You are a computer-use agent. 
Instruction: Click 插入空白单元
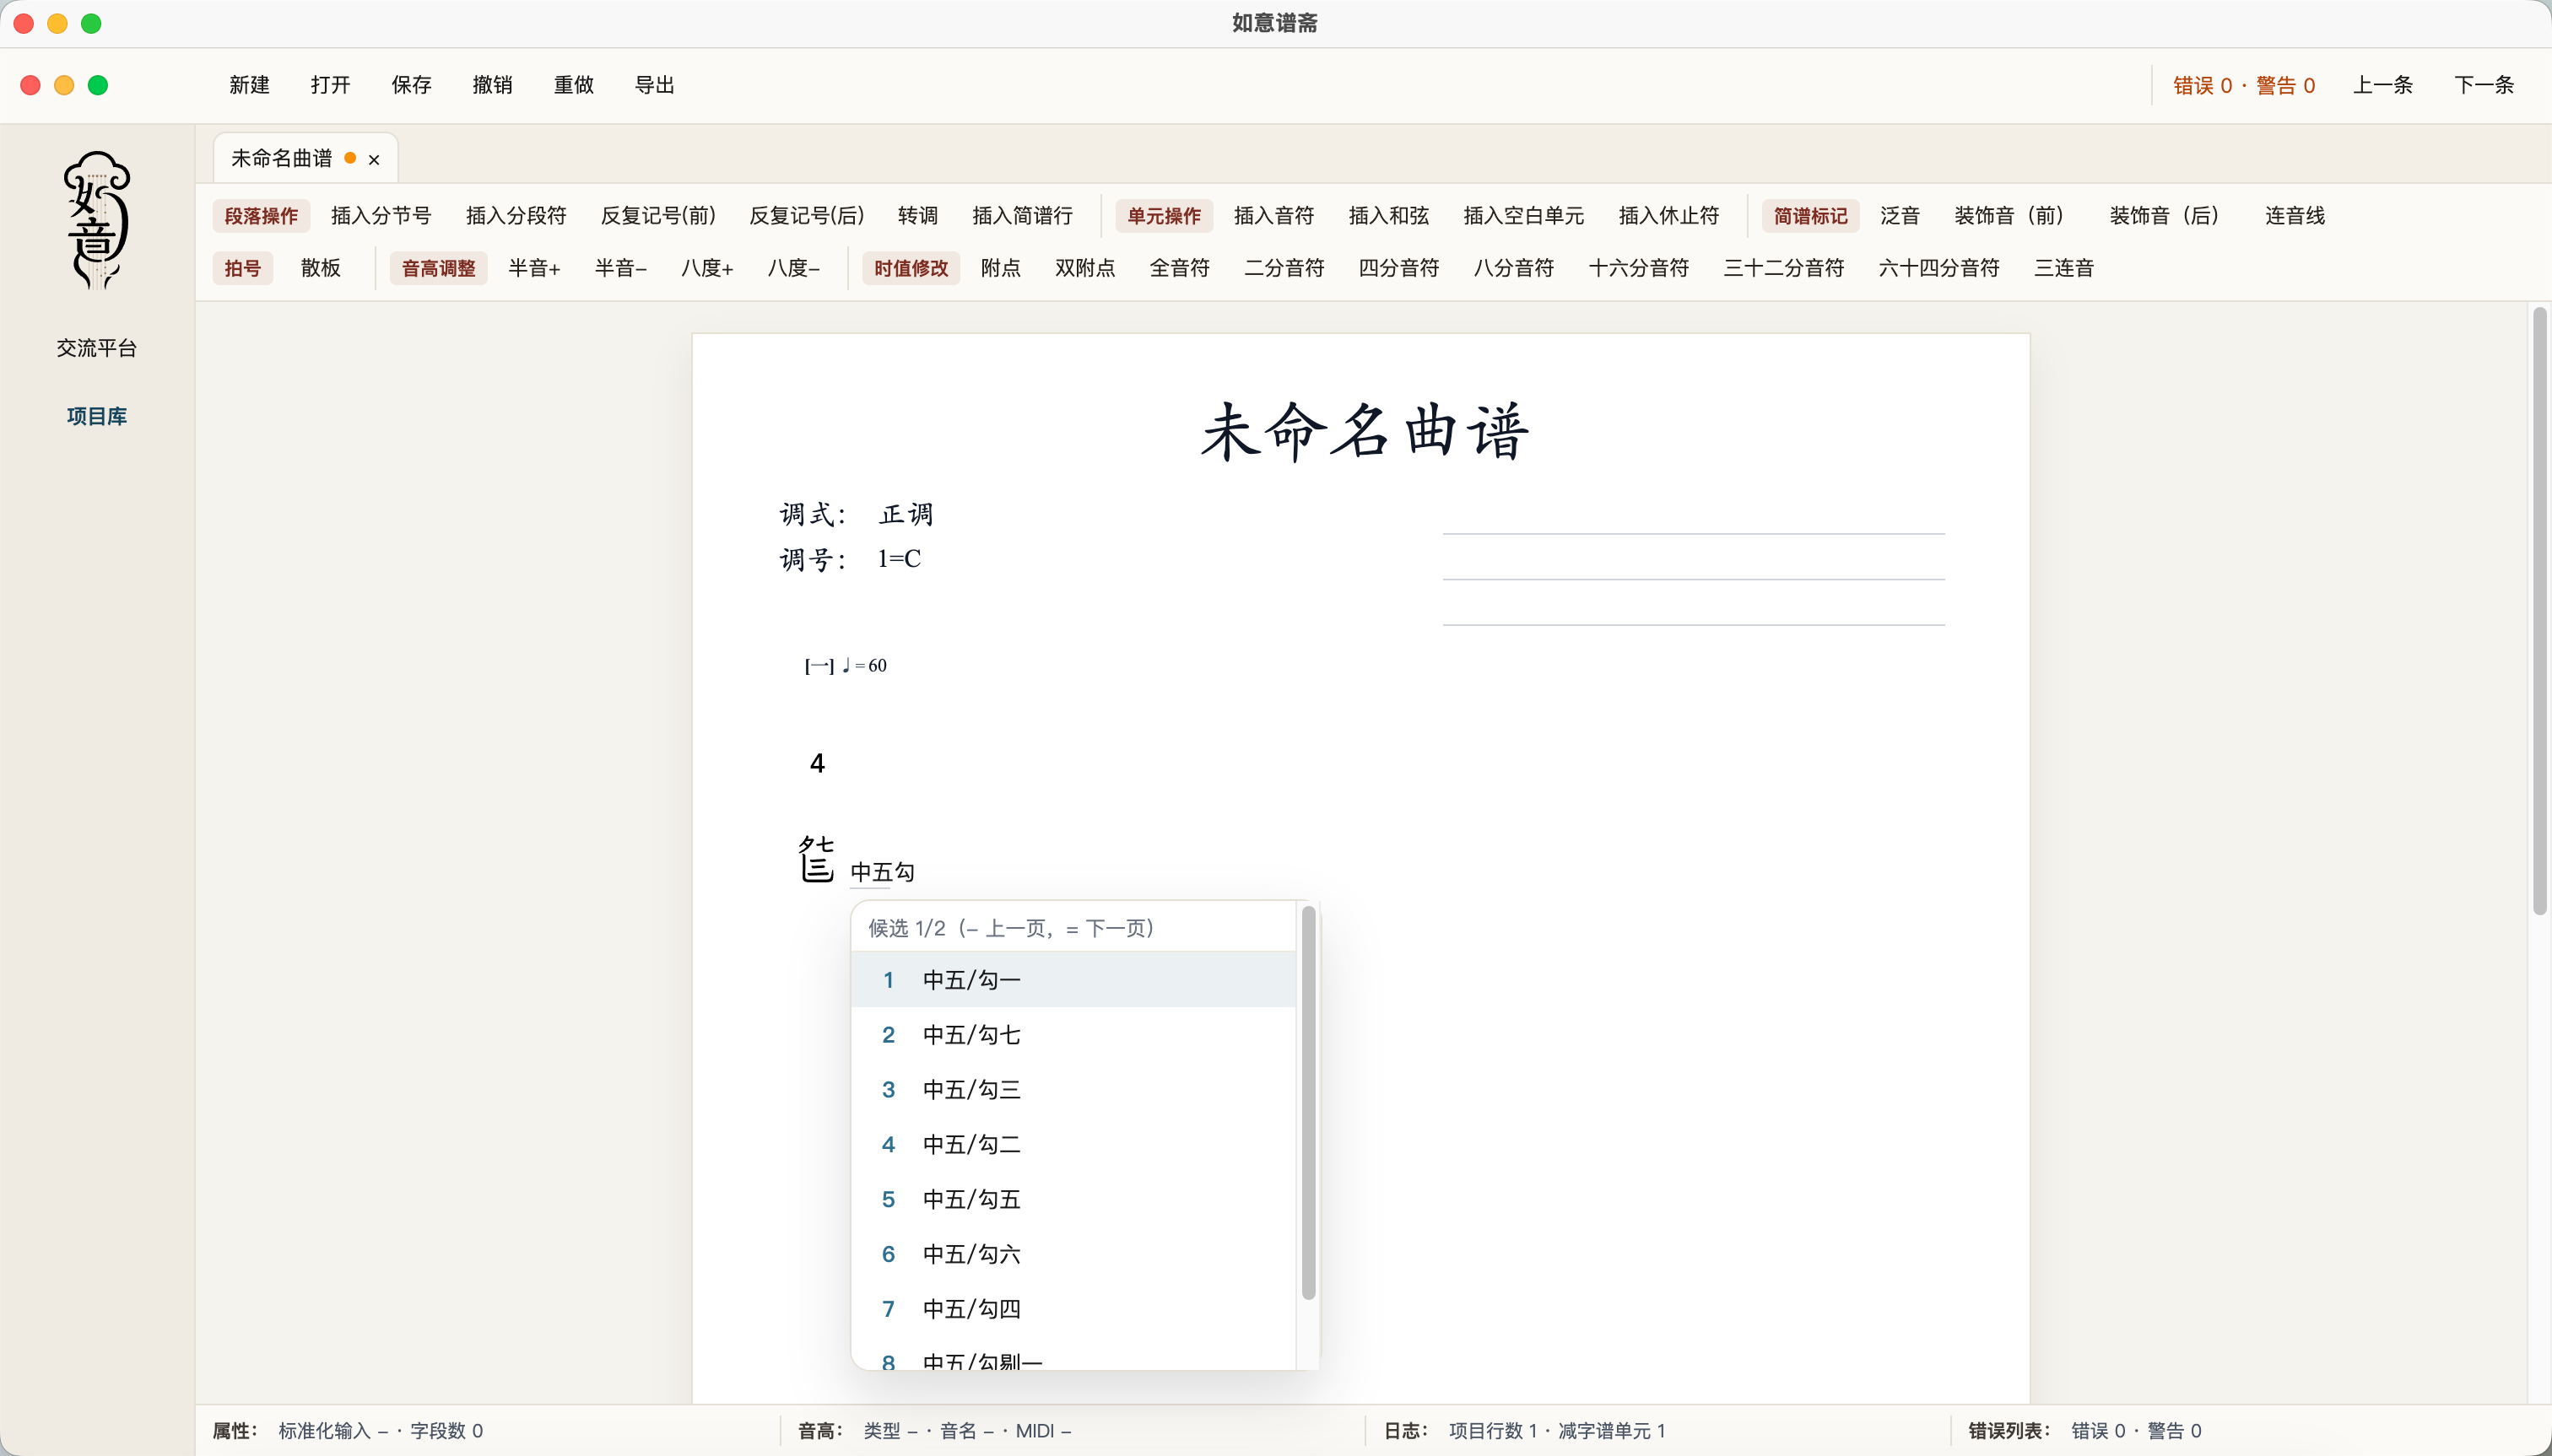click(1523, 216)
